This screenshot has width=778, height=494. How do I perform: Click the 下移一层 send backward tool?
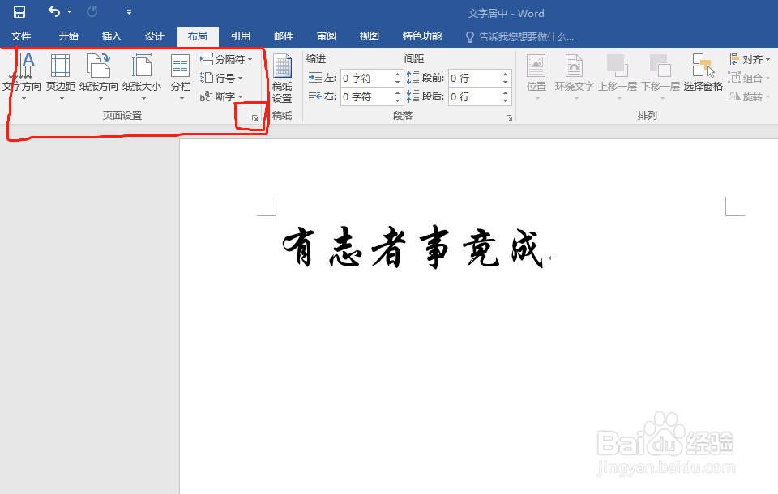tap(660, 76)
